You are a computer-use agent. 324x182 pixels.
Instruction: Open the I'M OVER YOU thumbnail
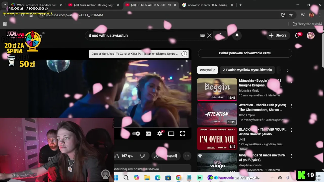point(217,139)
